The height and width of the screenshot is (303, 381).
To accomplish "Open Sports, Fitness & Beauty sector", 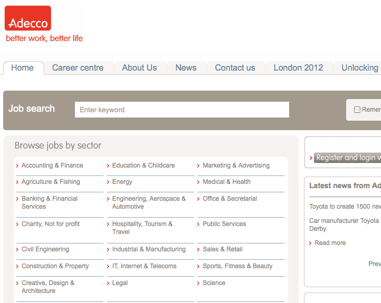I will [x=237, y=266].
